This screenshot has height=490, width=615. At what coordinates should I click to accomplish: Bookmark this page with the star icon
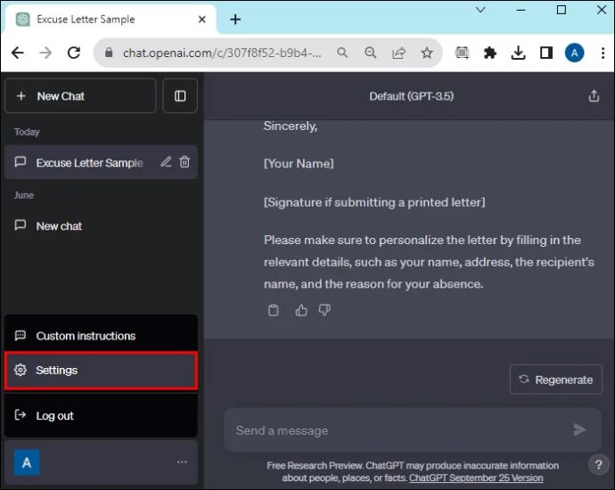pyautogui.click(x=427, y=53)
